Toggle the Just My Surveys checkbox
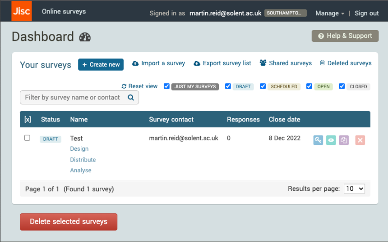 pos(166,86)
